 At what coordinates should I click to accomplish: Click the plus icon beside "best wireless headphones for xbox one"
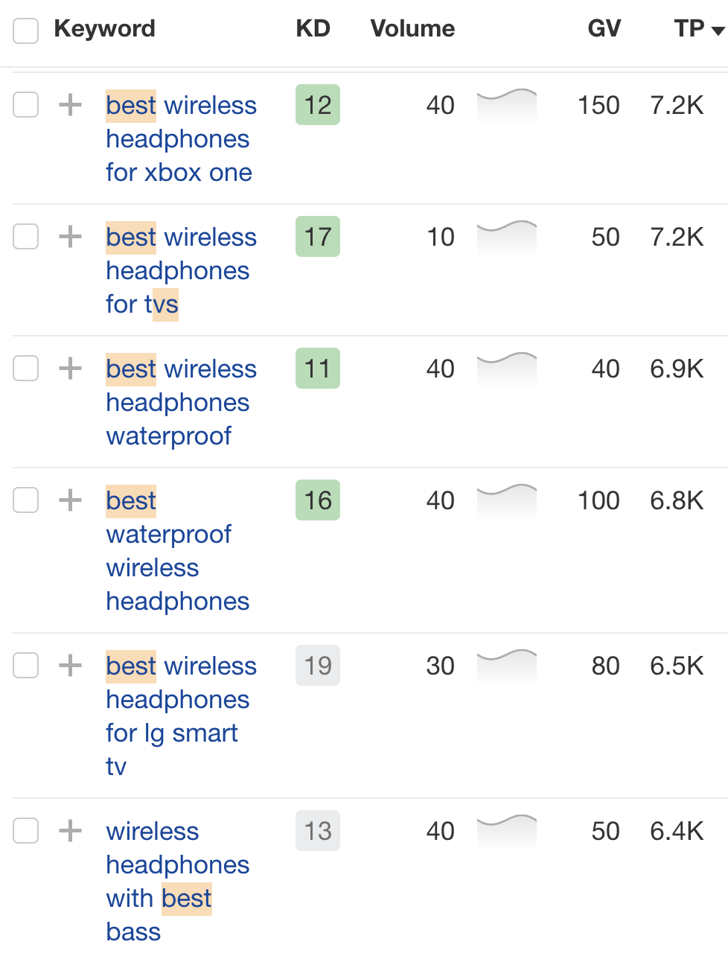click(69, 105)
